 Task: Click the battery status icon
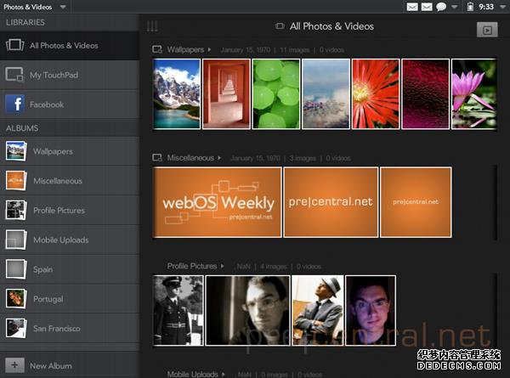470,7
